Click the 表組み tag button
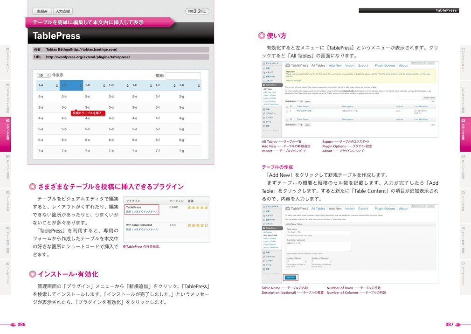471x334 pixels. tap(42, 11)
